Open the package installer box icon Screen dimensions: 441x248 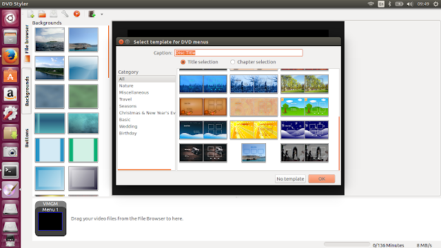click(10, 132)
